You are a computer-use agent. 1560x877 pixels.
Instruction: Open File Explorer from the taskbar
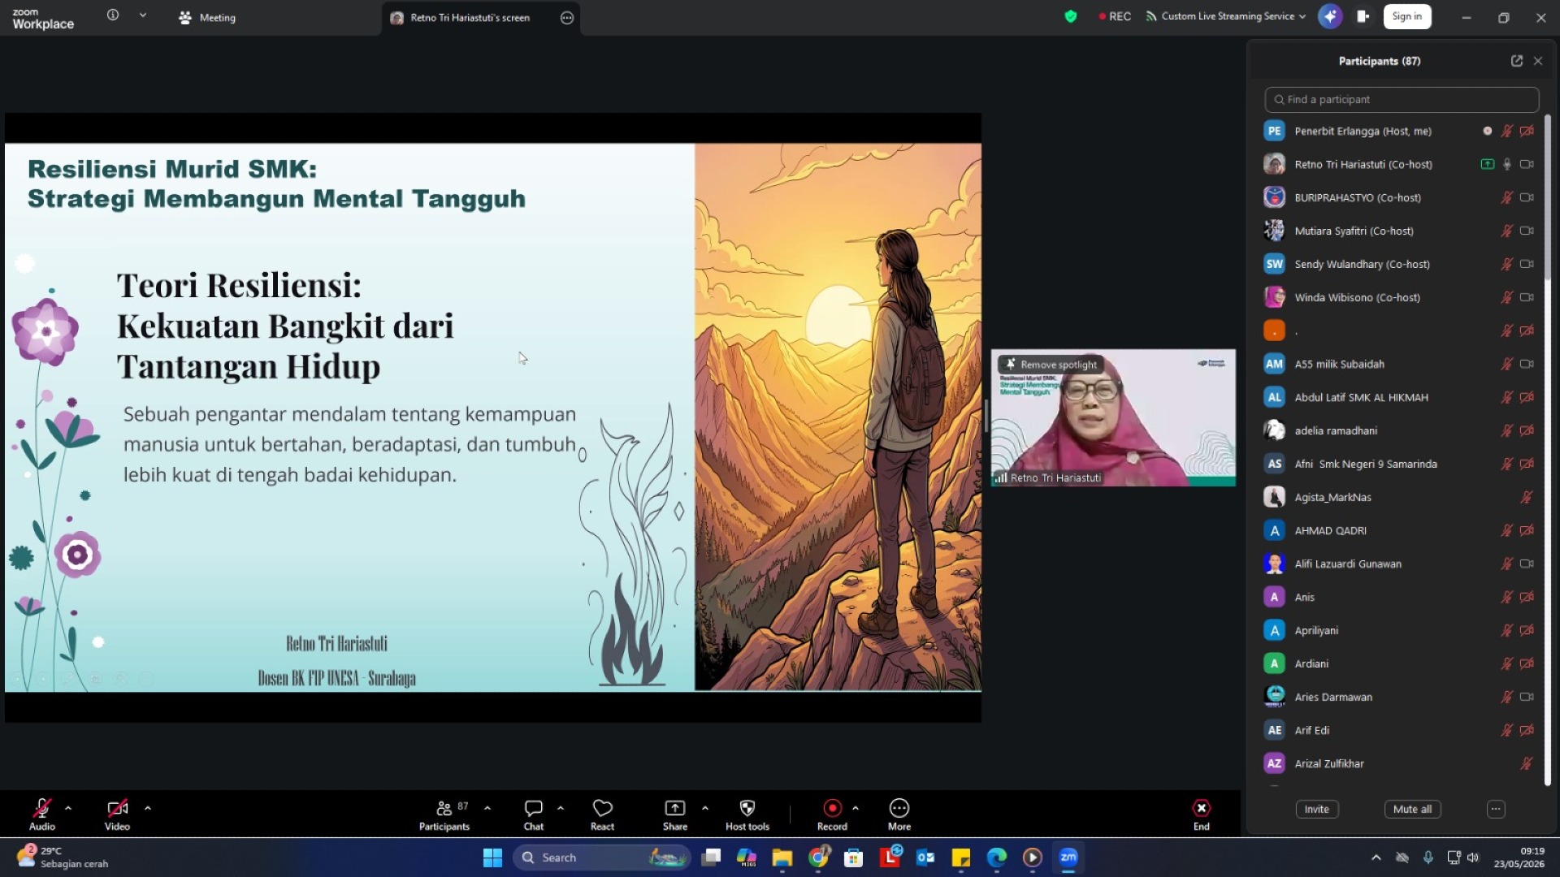782,858
